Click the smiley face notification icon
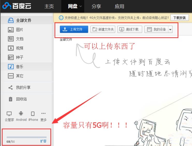Image resolution: width=192 pixels, height=146 pixels. point(61,18)
